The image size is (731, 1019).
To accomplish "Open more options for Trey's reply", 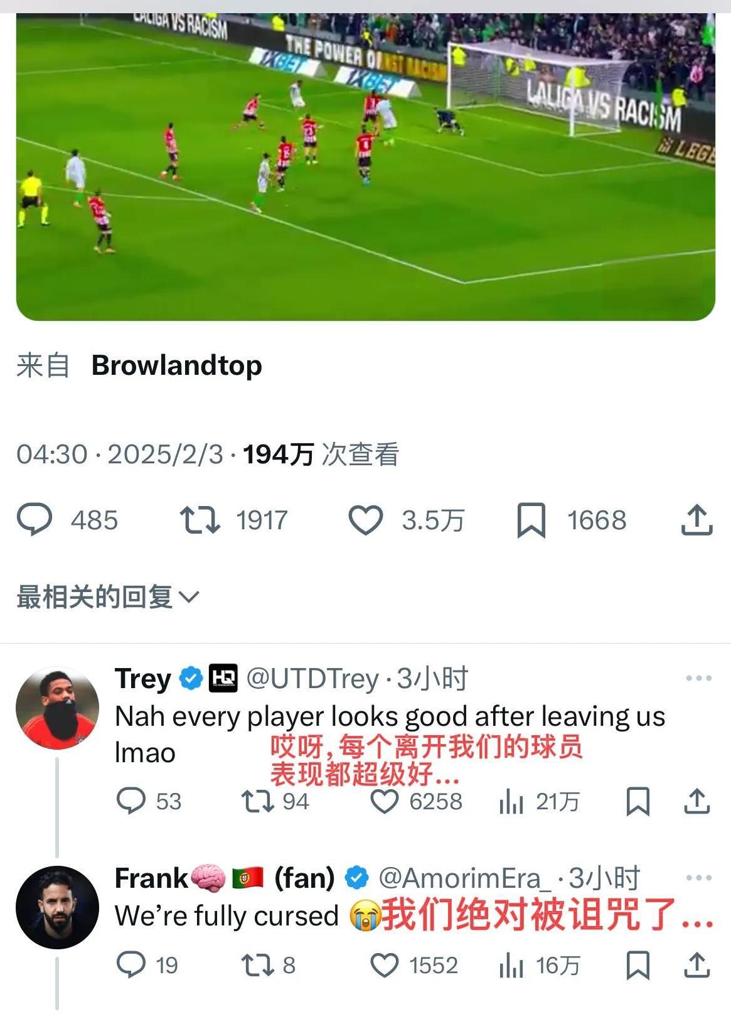I will point(698,678).
